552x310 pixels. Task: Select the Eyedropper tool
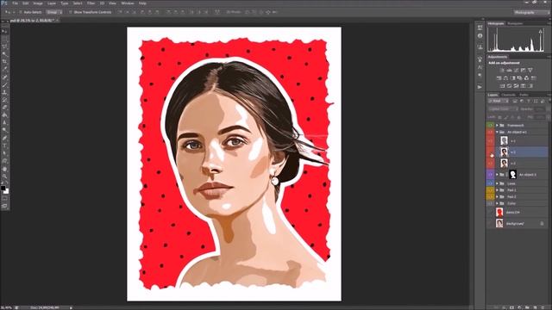tap(4, 69)
